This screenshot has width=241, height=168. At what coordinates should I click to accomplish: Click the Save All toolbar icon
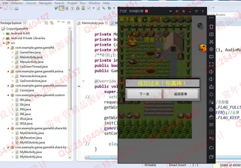click(11, 8)
